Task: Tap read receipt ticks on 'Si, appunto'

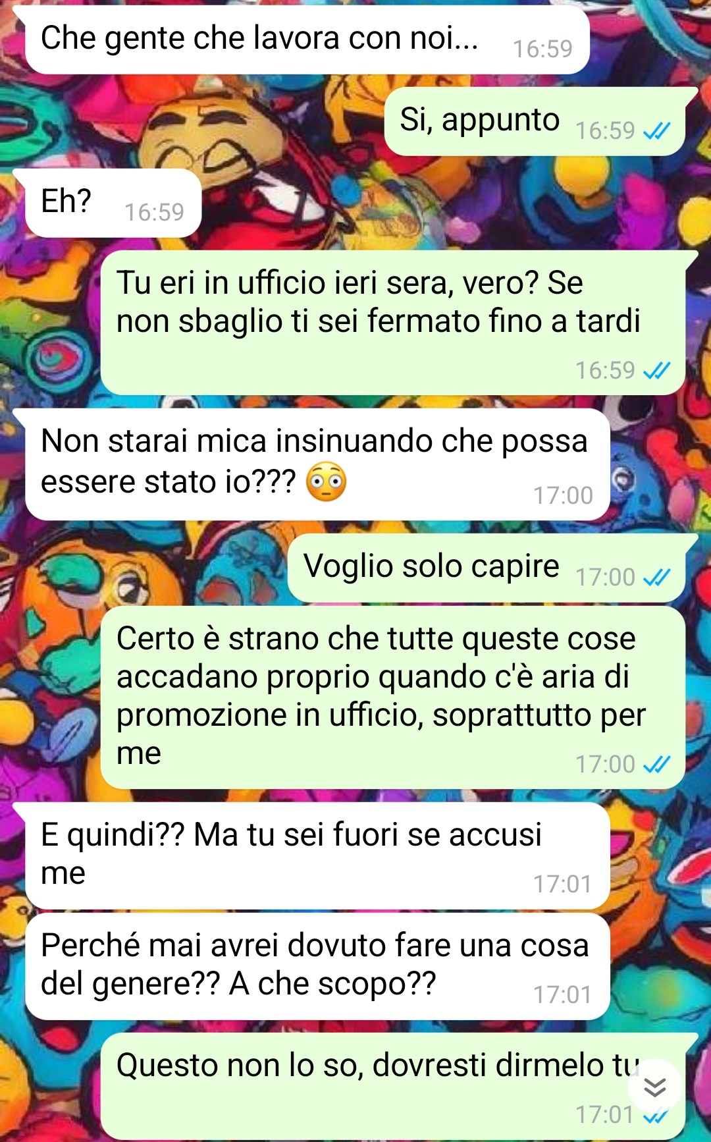Action: tap(656, 131)
